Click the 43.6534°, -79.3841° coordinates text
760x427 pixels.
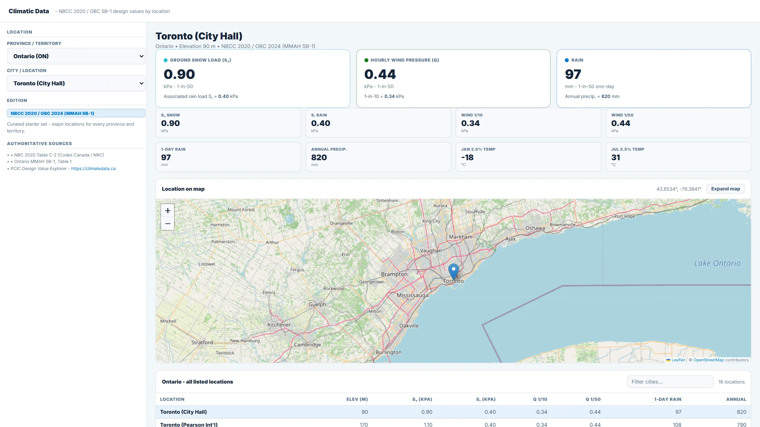[679, 189]
